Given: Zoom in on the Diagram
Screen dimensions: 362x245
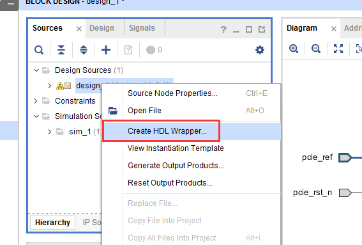Looking at the screenshot, I should (x=294, y=49).
